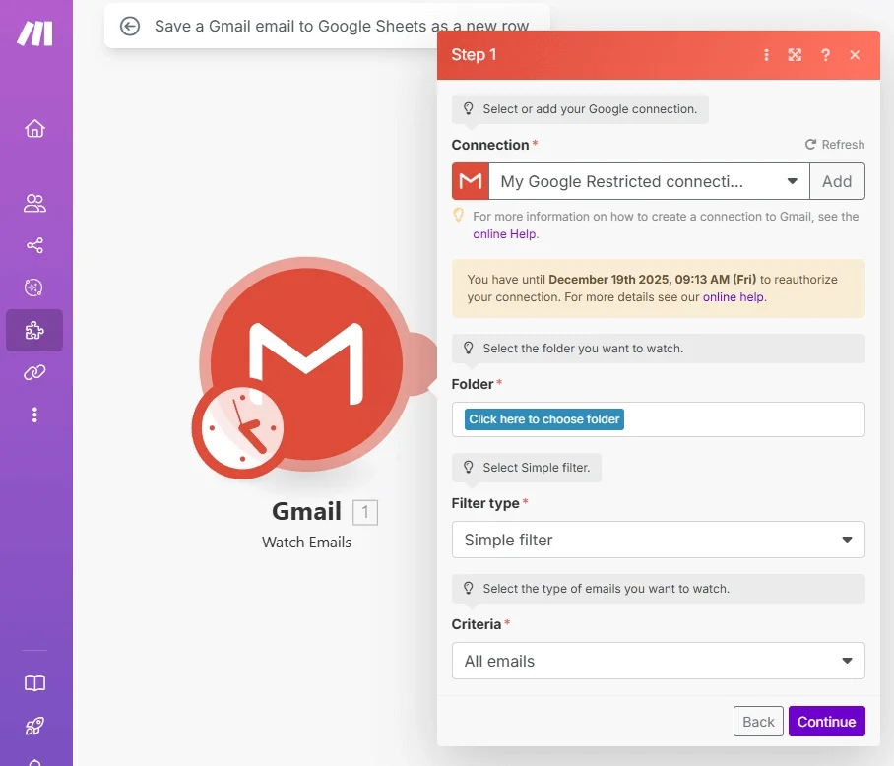Click the 'Click here to choose folder' field

tap(544, 419)
